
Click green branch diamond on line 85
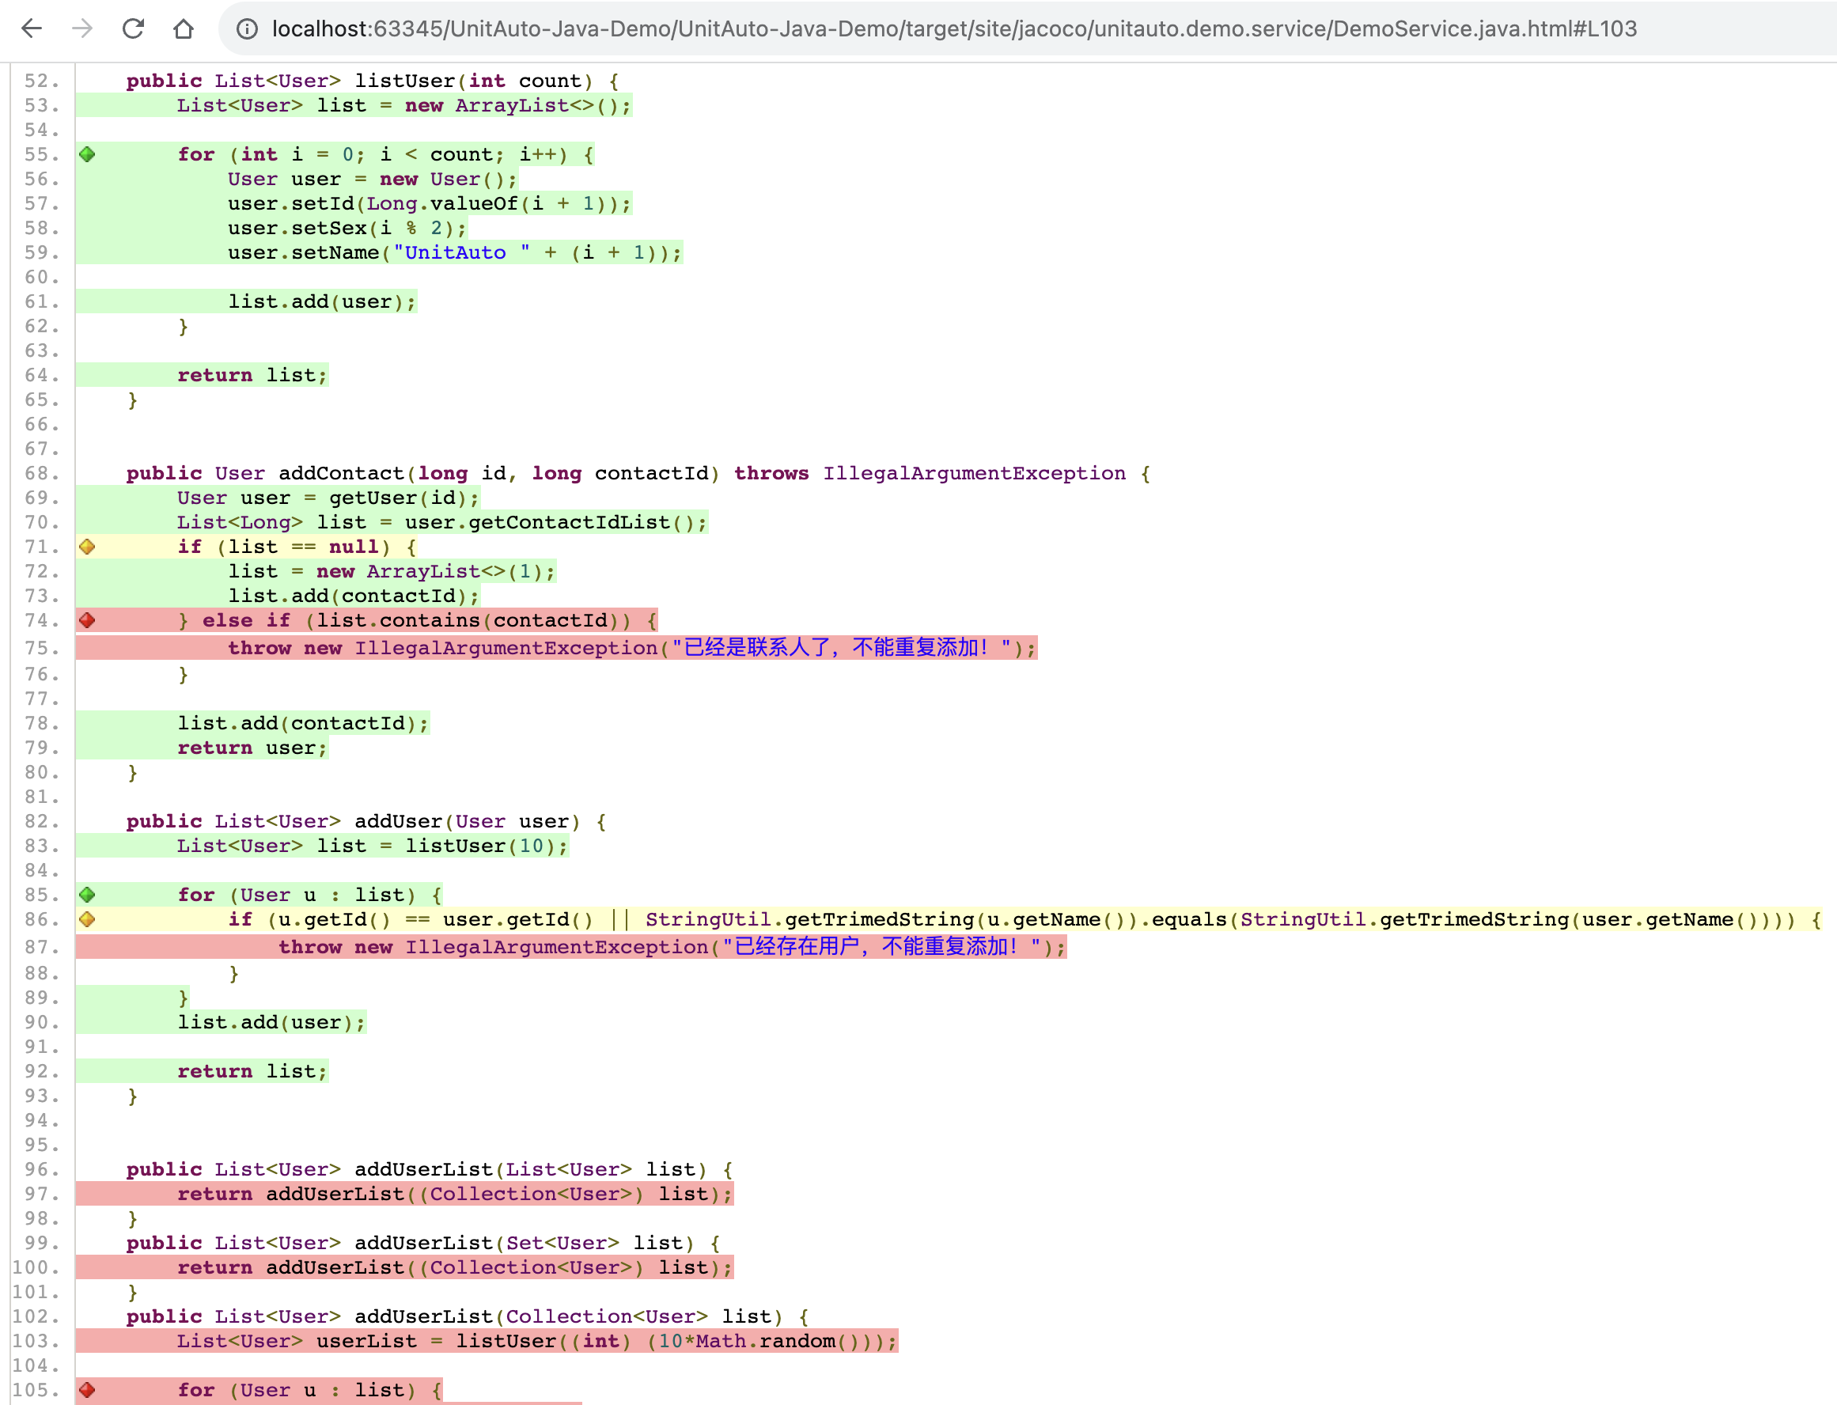point(87,894)
